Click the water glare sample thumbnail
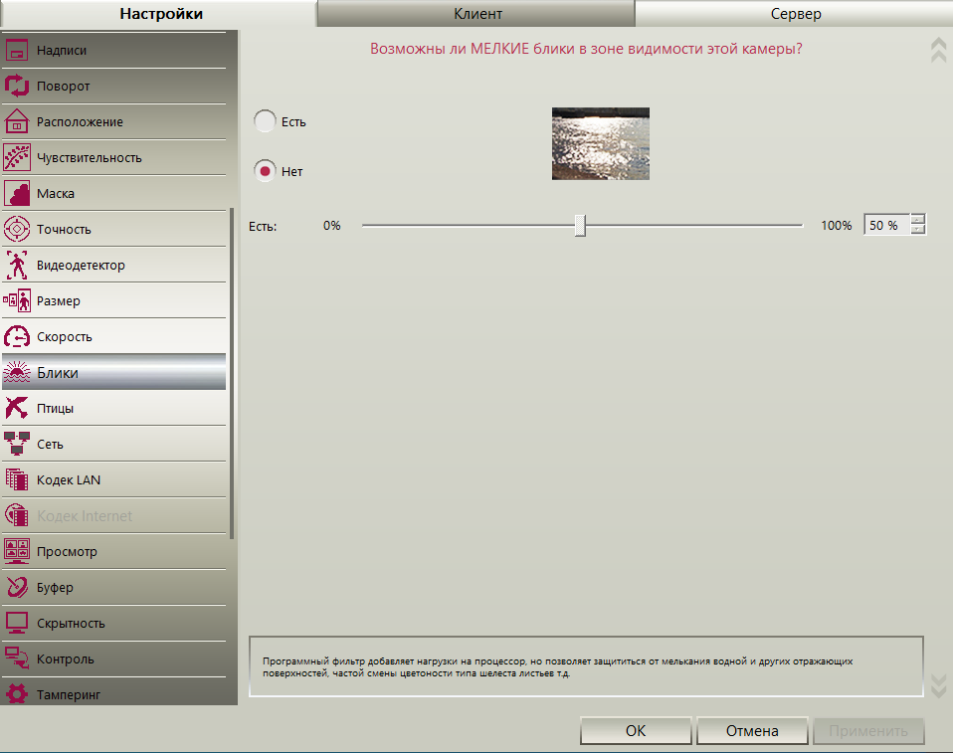 601,143
